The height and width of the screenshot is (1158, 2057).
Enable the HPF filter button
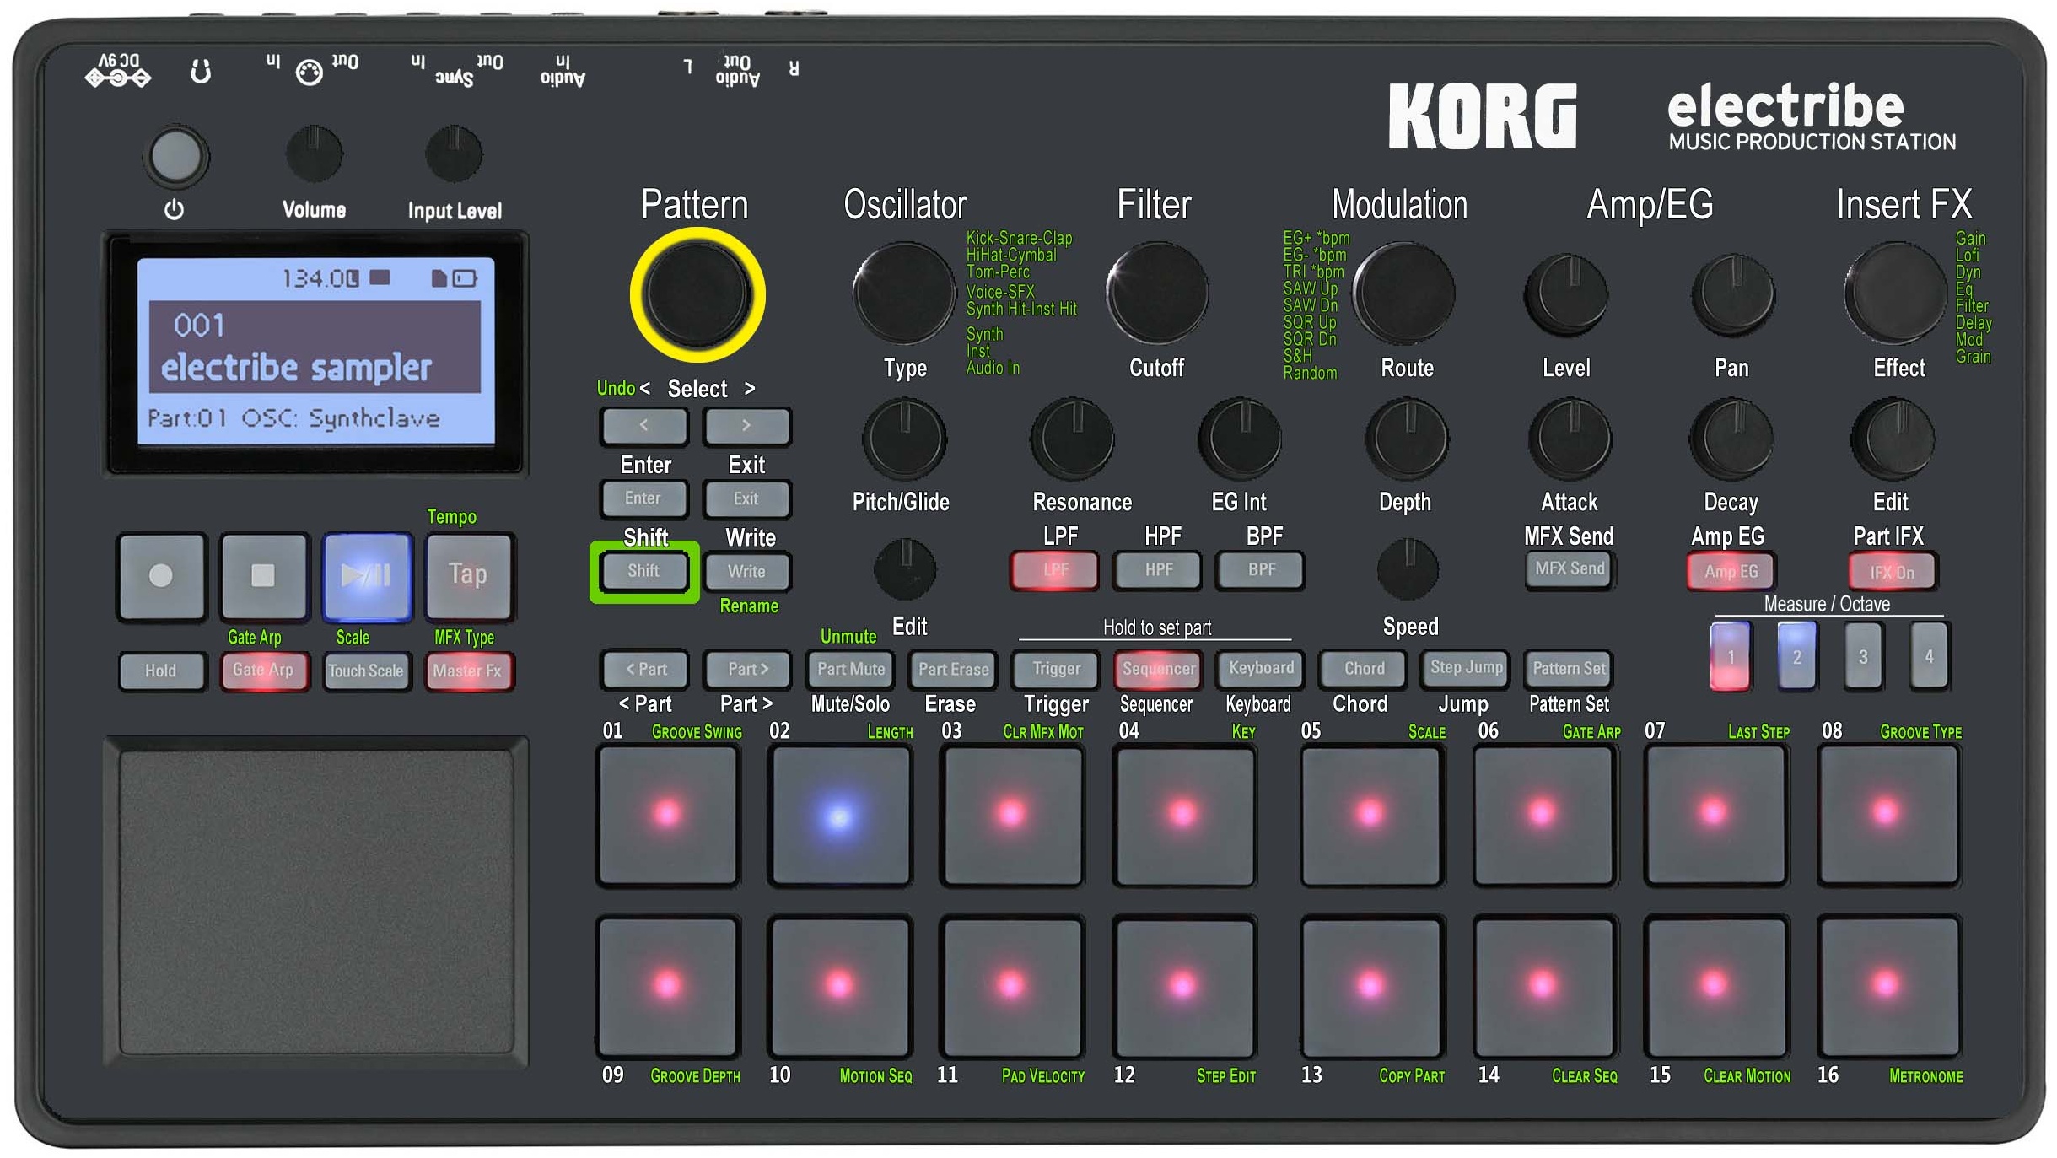[x=1158, y=570]
